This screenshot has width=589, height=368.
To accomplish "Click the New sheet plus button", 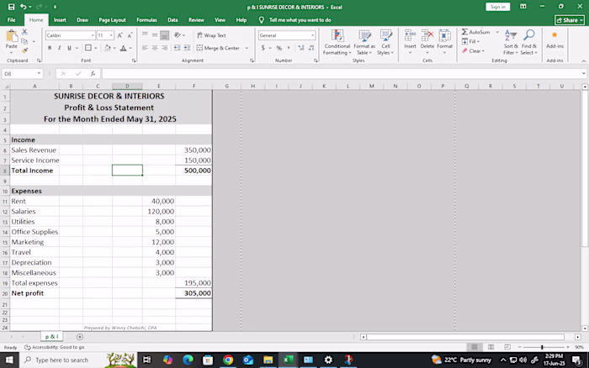I will tap(80, 336).
